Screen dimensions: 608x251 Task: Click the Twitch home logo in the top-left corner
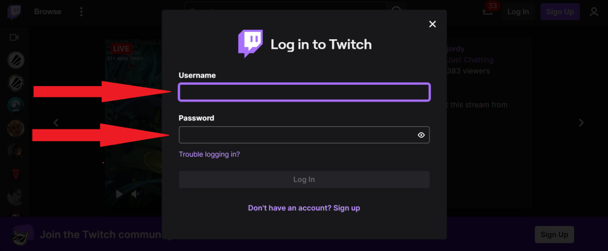pyautogui.click(x=14, y=12)
